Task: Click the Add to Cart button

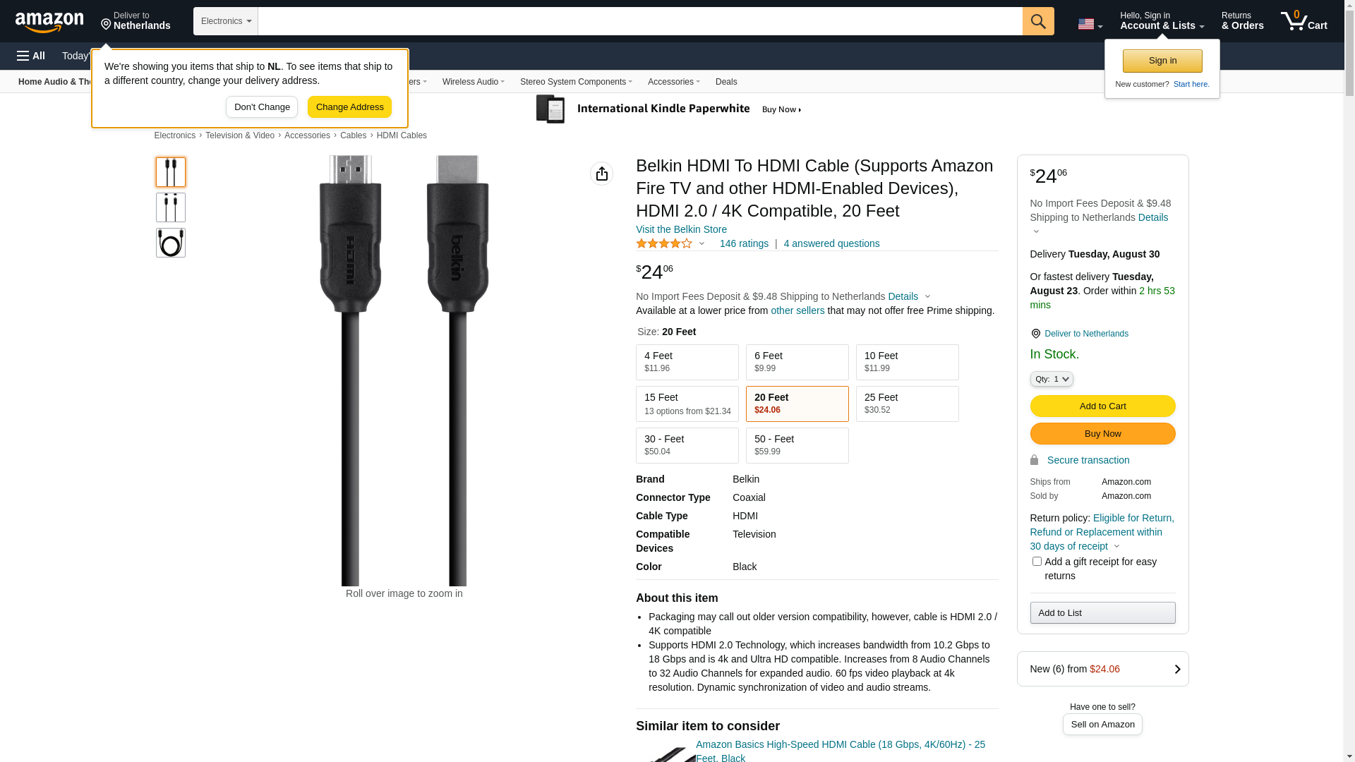Action: (x=1102, y=406)
